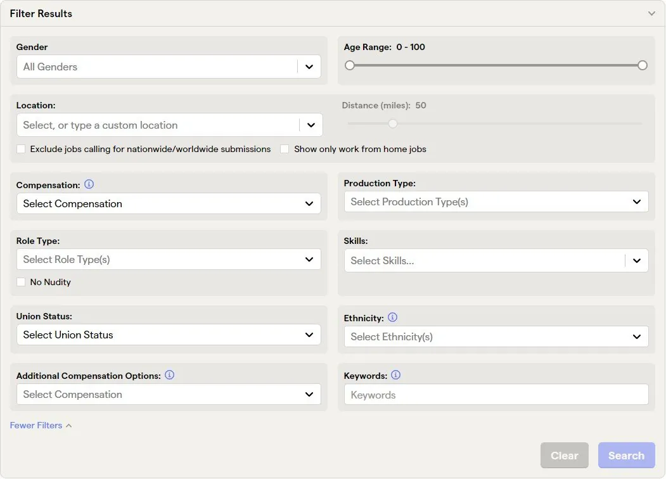Click into the Keywords text field
The height and width of the screenshot is (479, 666).
[496, 395]
